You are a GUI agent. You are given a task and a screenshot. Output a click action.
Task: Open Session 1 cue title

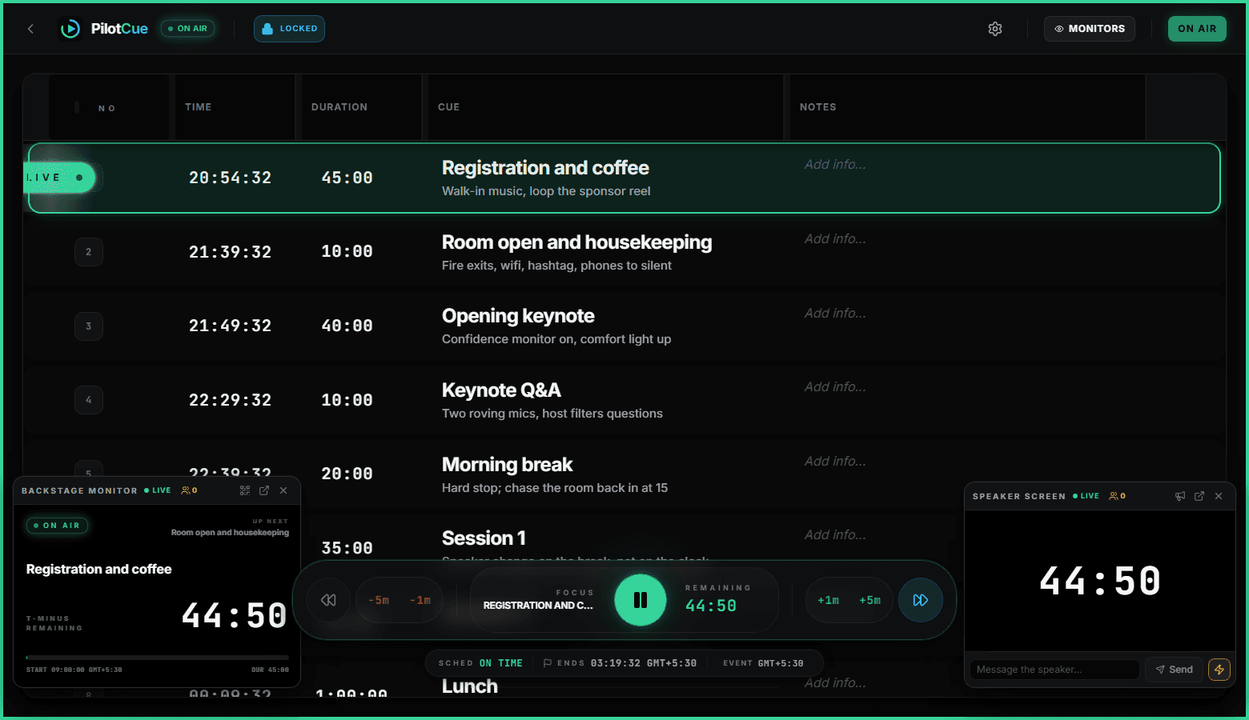[484, 538]
